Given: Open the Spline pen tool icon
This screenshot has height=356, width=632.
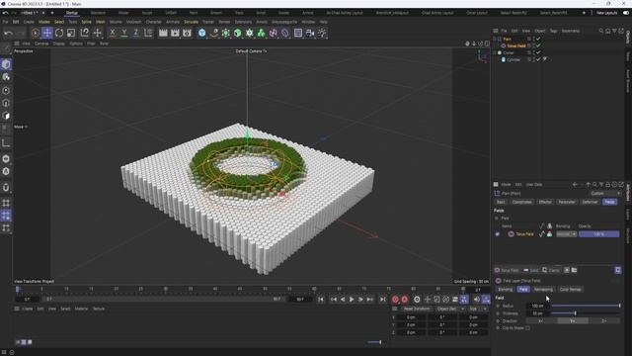Looking at the screenshot, I should click(214, 33).
